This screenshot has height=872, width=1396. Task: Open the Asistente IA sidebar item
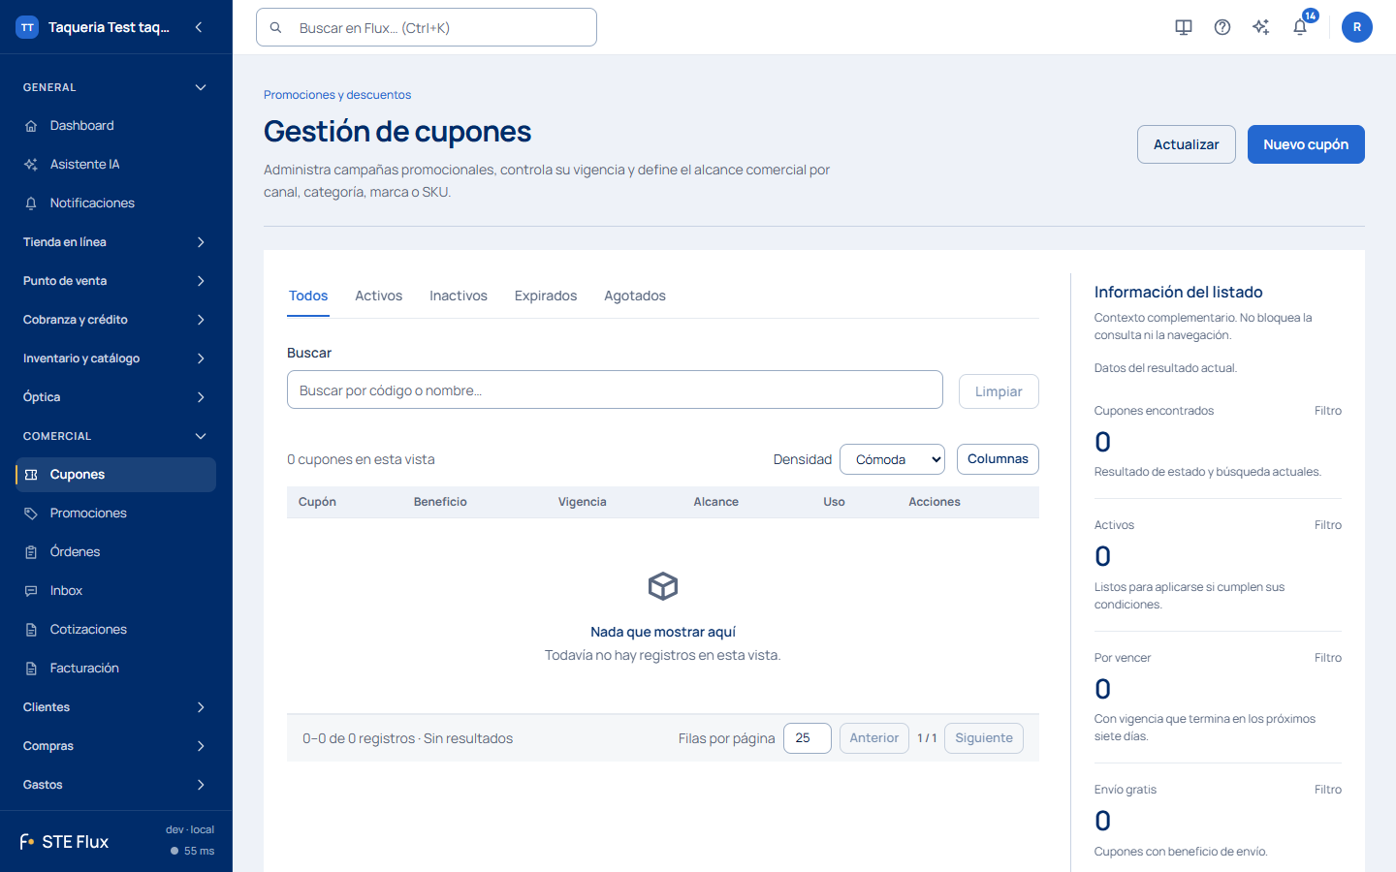(115, 165)
